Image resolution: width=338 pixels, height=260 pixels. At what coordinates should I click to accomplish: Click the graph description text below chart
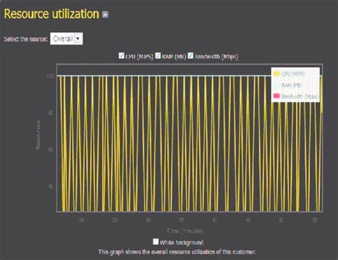point(178,251)
